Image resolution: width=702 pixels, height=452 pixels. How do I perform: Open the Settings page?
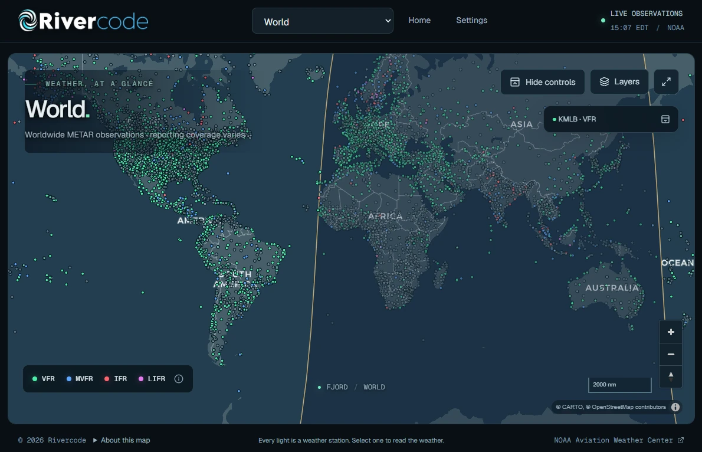pos(471,20)
